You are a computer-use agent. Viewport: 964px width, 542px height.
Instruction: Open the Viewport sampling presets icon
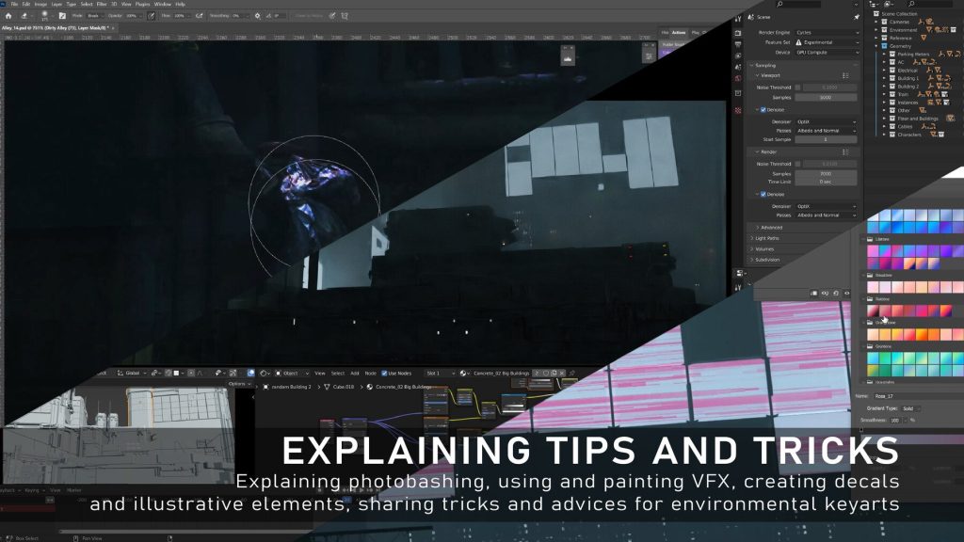[x=845, y=75]
